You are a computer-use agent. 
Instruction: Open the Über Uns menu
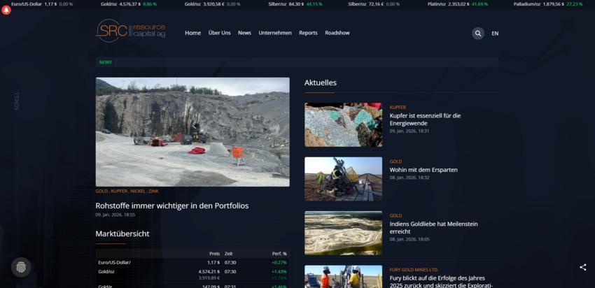219,33
